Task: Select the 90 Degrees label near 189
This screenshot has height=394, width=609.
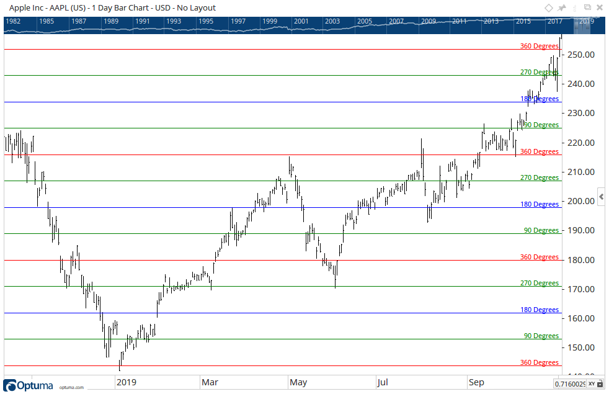Action: 541,230
